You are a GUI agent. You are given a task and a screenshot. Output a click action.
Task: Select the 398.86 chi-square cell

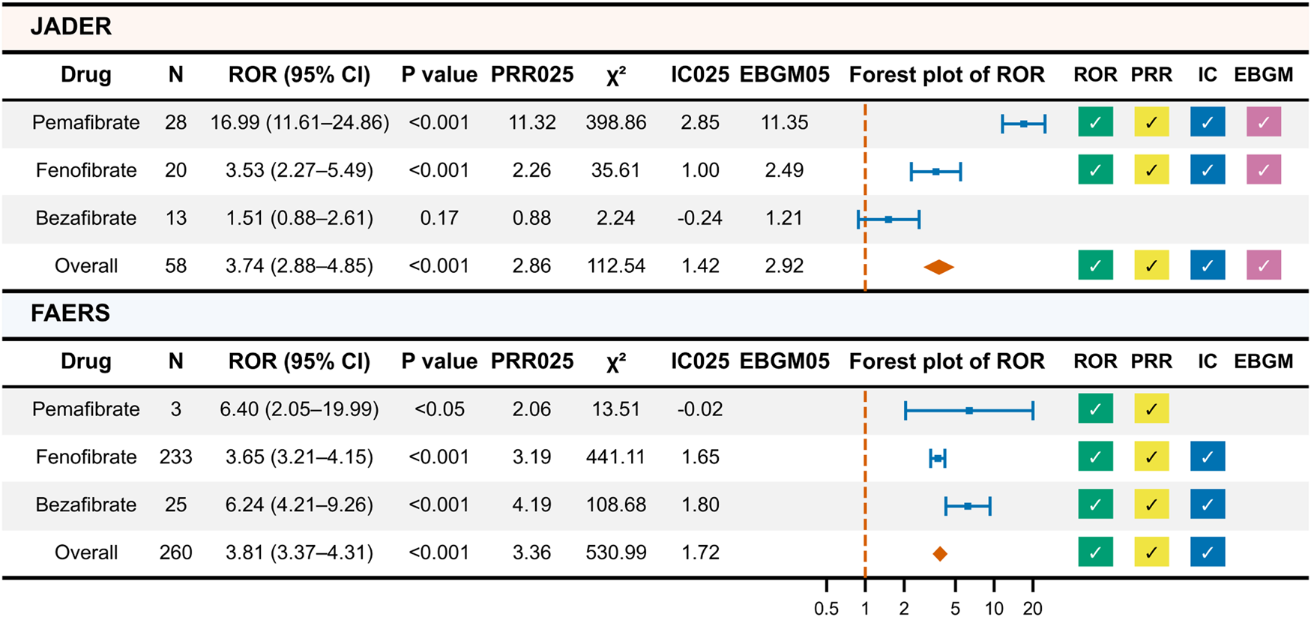point(615,122)
